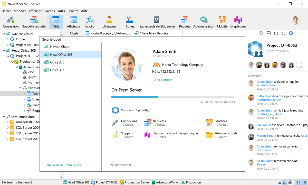Screen dimensions: 308x185
Task: Open the Fenêtre menu
Action: [73, 11]
